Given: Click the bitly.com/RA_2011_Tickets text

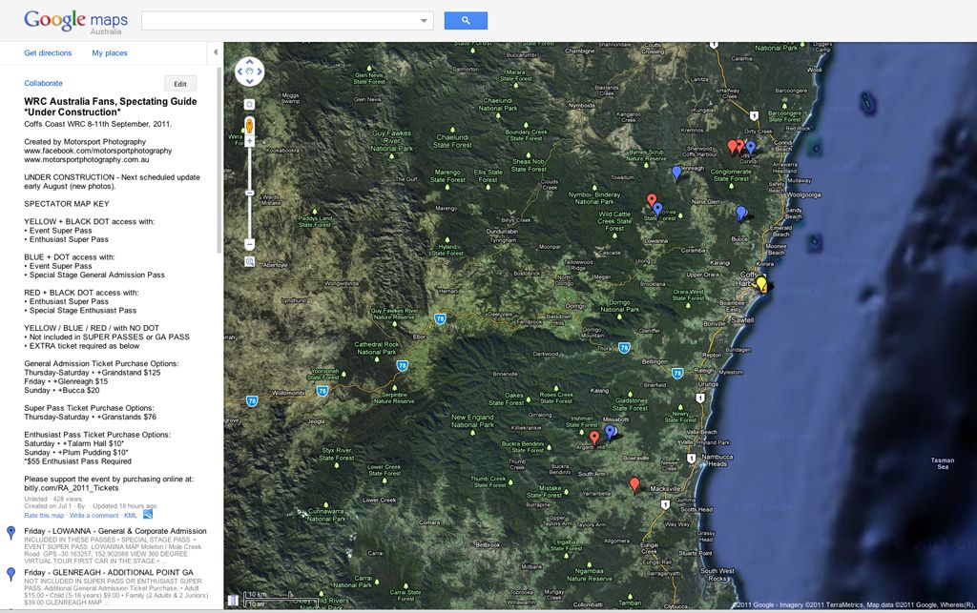Looking at the screenshot, I should [71, 488].
